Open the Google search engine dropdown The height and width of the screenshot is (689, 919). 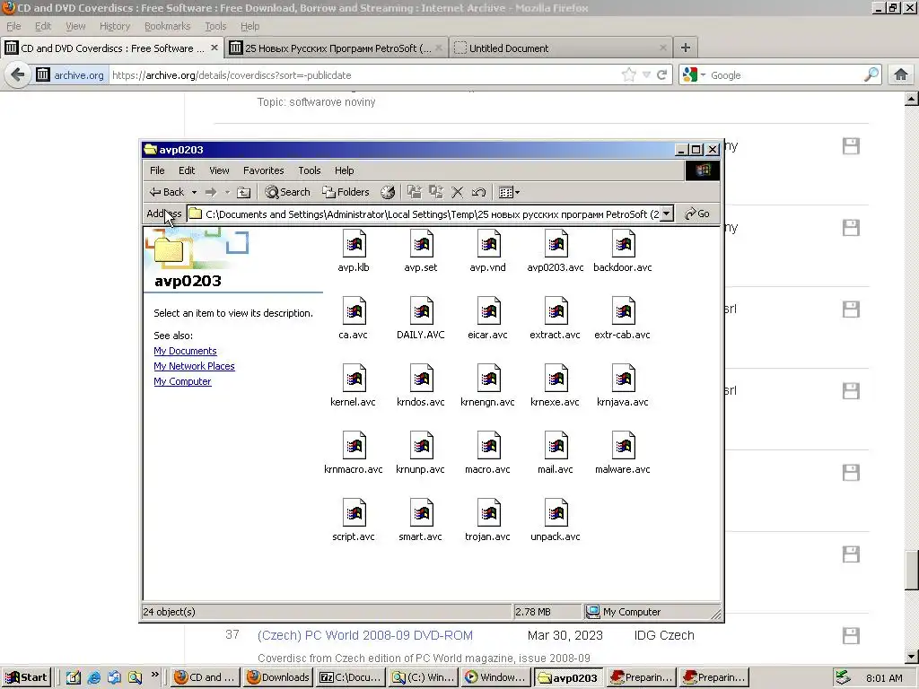703,75
